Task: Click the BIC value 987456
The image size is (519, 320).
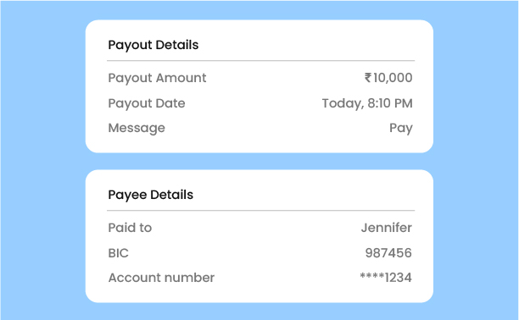Action: tap(388, 253)
